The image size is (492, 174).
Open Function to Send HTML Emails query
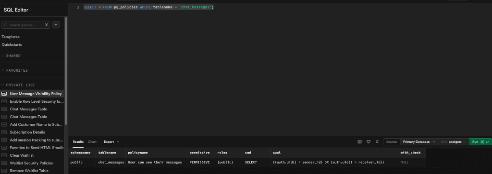pyautogui.click(x=32, y=148)
